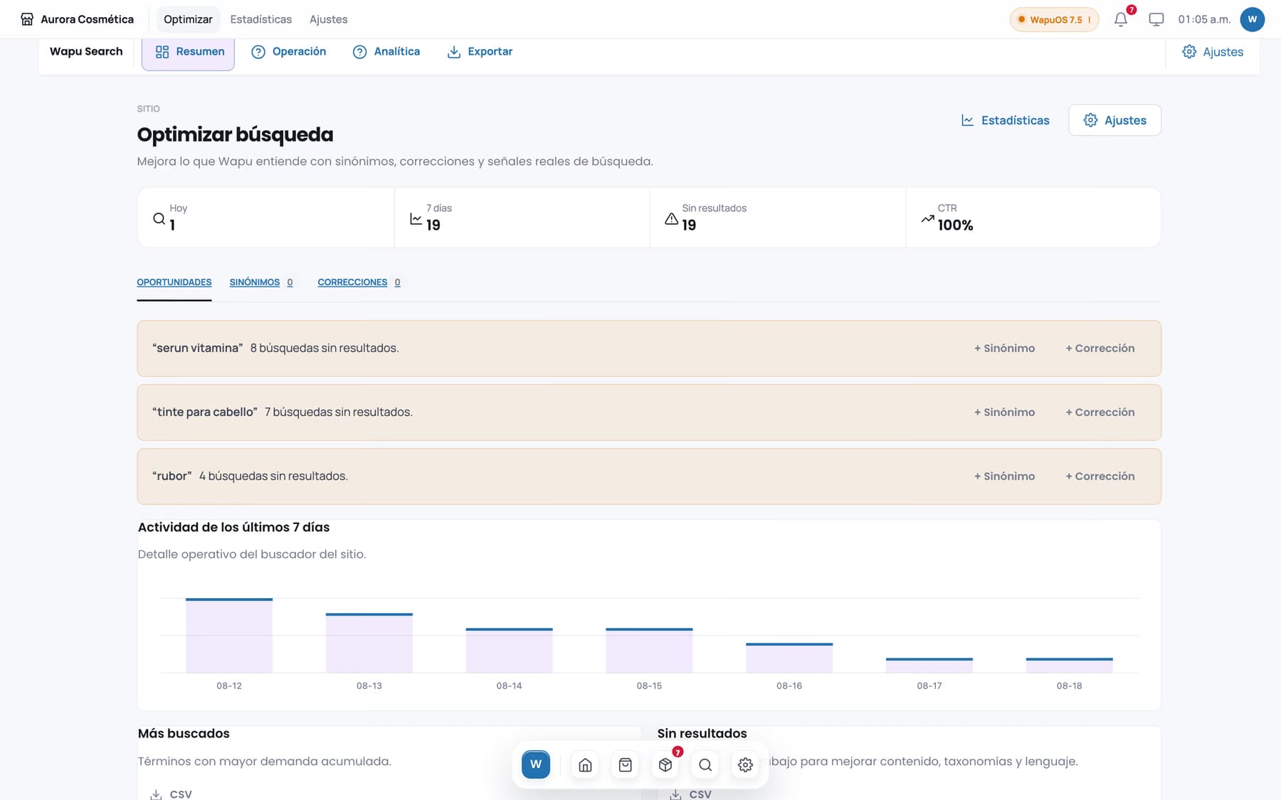Add Sinónimo for "serun vitamina"
This screenshot has height=800, width=1281.
(x=1004, y=348)
